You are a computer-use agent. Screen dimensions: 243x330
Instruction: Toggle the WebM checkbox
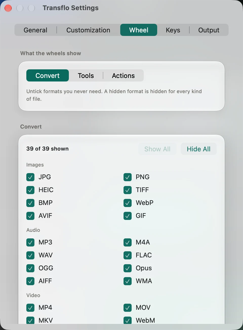(128, 320)
